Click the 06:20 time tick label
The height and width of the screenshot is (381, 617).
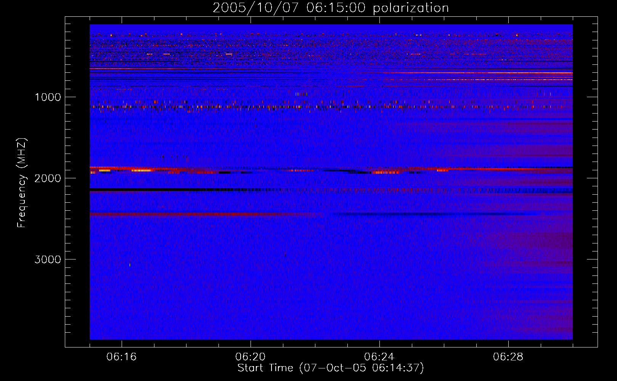pos(251,357)
